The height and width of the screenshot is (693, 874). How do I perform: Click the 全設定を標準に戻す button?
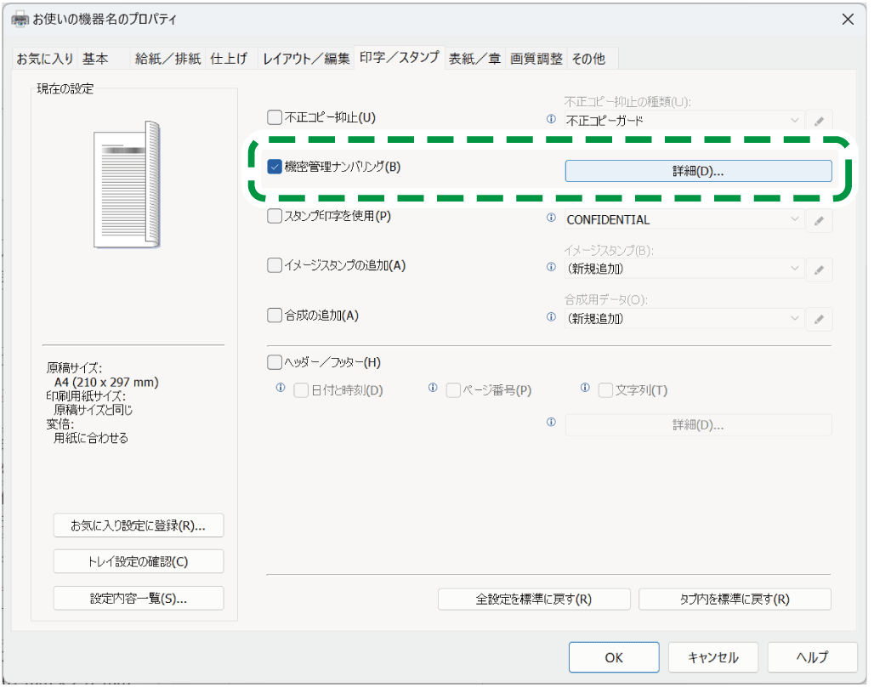(x=534, y=599)
